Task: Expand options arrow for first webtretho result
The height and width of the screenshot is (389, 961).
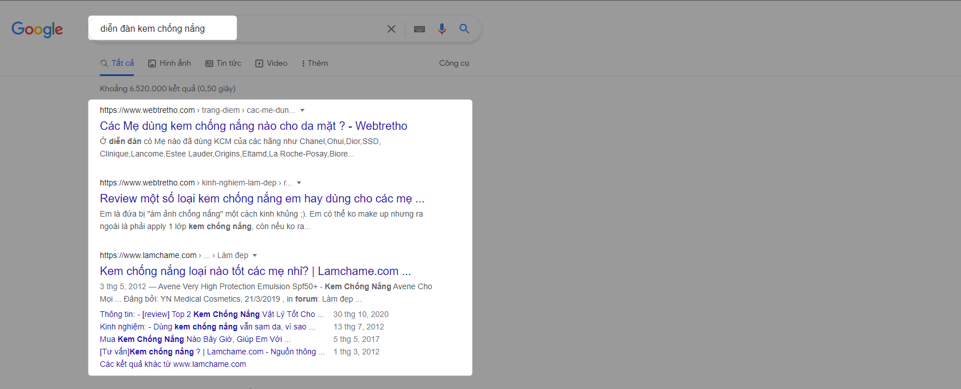Action: [302, 110]
